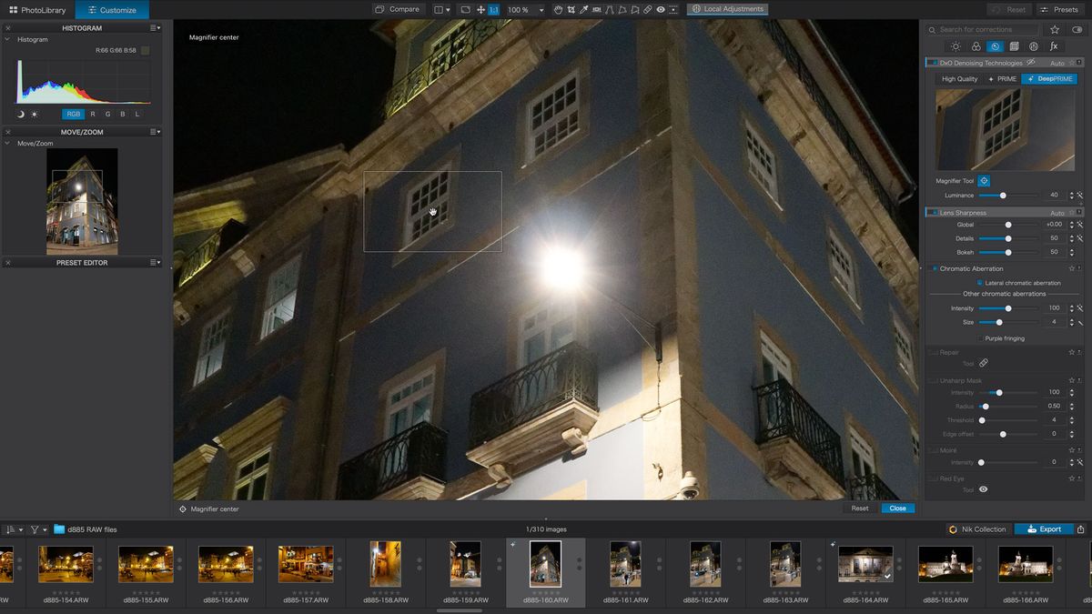Enable the Moiré correction switch
This screenshot has height=614, width=1092.
point(933,450)
